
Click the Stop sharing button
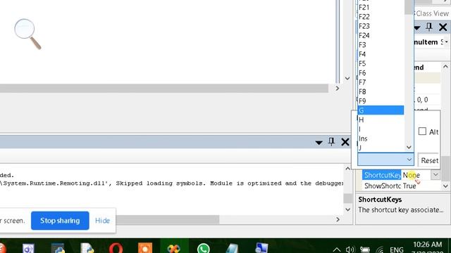click(60, 221)
